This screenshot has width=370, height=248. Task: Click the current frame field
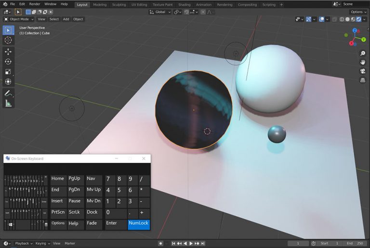tap(298, 243)
